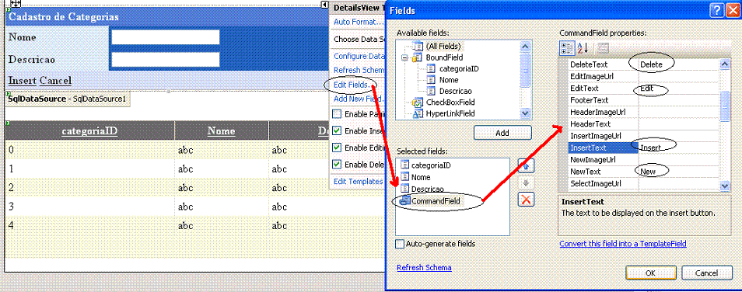Open help via question mark button
The image size is (742, 292).
[717, 10]
